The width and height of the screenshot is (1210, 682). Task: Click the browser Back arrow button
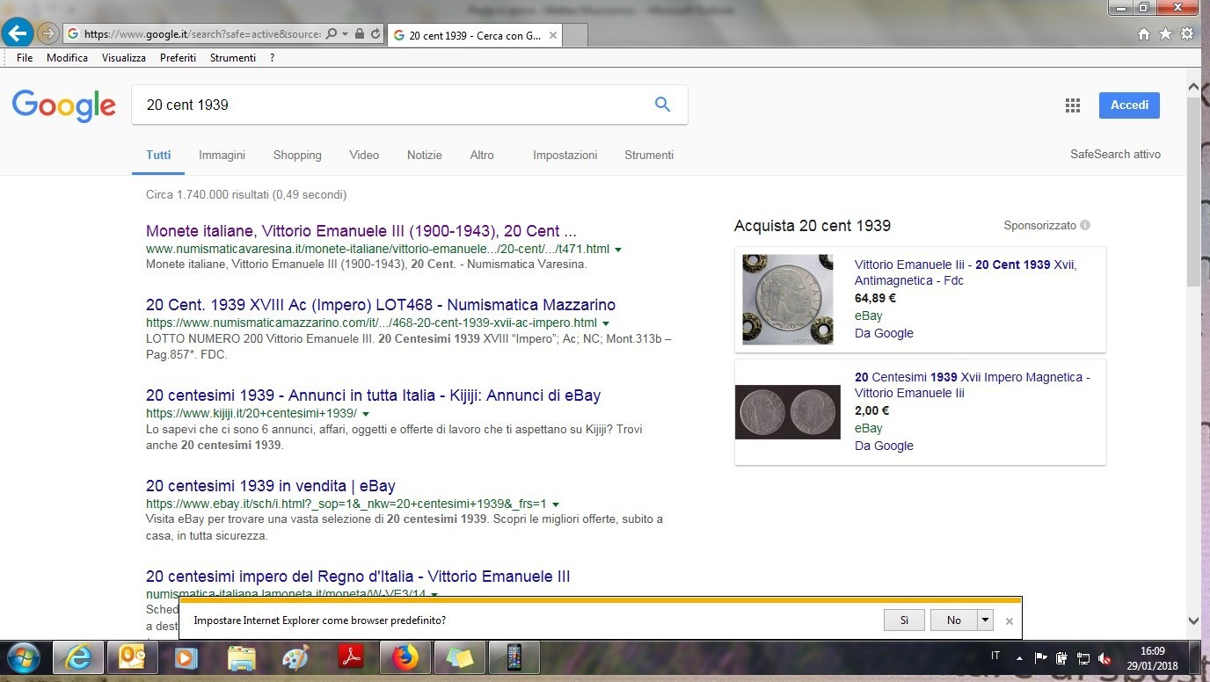(18, 33)
